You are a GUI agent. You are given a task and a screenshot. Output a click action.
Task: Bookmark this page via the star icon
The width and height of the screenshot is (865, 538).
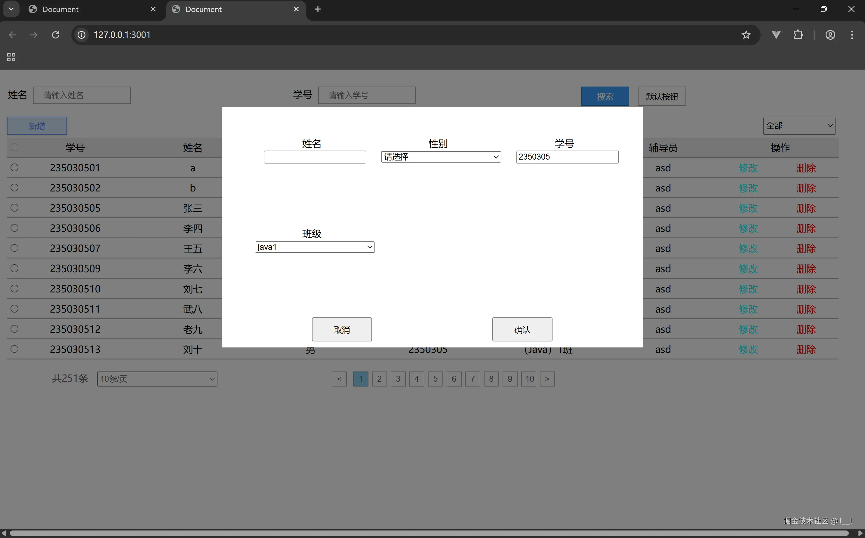click(x=746, y=35)
